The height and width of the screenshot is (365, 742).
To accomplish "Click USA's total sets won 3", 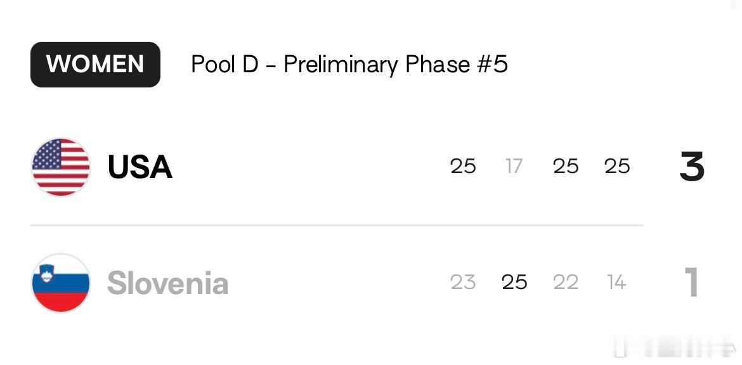I will (692, 167).
